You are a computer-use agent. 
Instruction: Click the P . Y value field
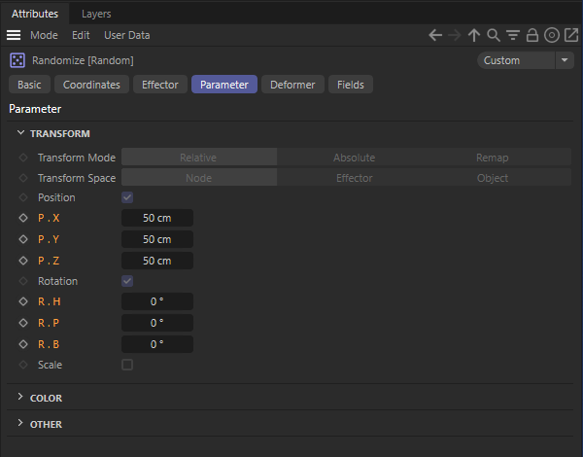pyautogui.click(x=157, y=239)
